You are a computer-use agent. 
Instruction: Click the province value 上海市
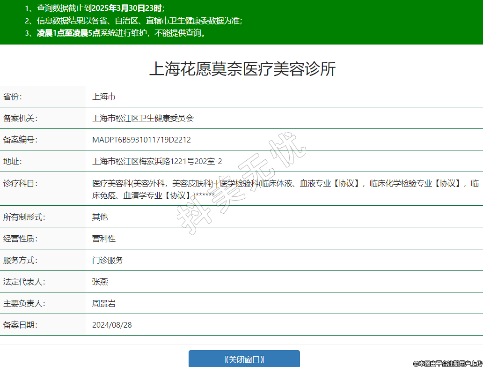104,97
